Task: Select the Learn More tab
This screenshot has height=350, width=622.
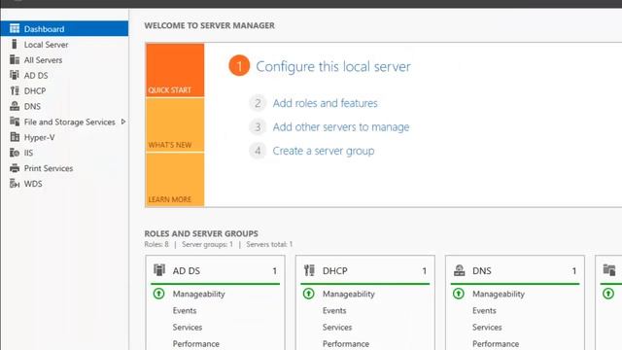Action: [175, 180]
